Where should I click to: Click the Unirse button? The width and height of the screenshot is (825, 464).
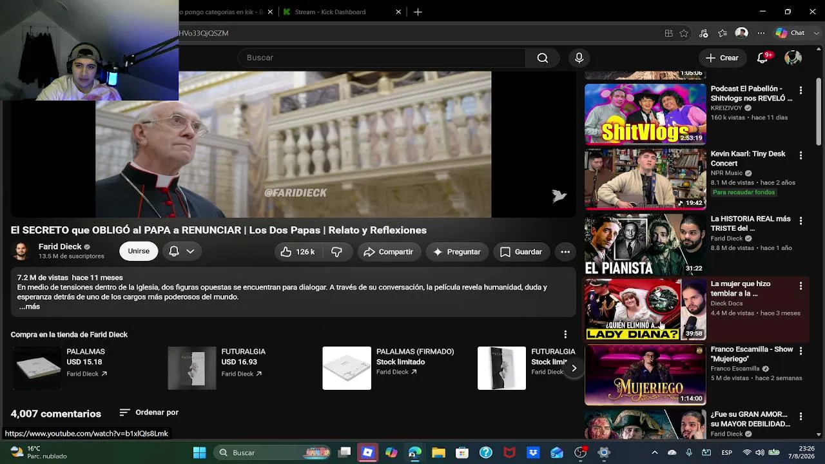click(x=139, y=251)
